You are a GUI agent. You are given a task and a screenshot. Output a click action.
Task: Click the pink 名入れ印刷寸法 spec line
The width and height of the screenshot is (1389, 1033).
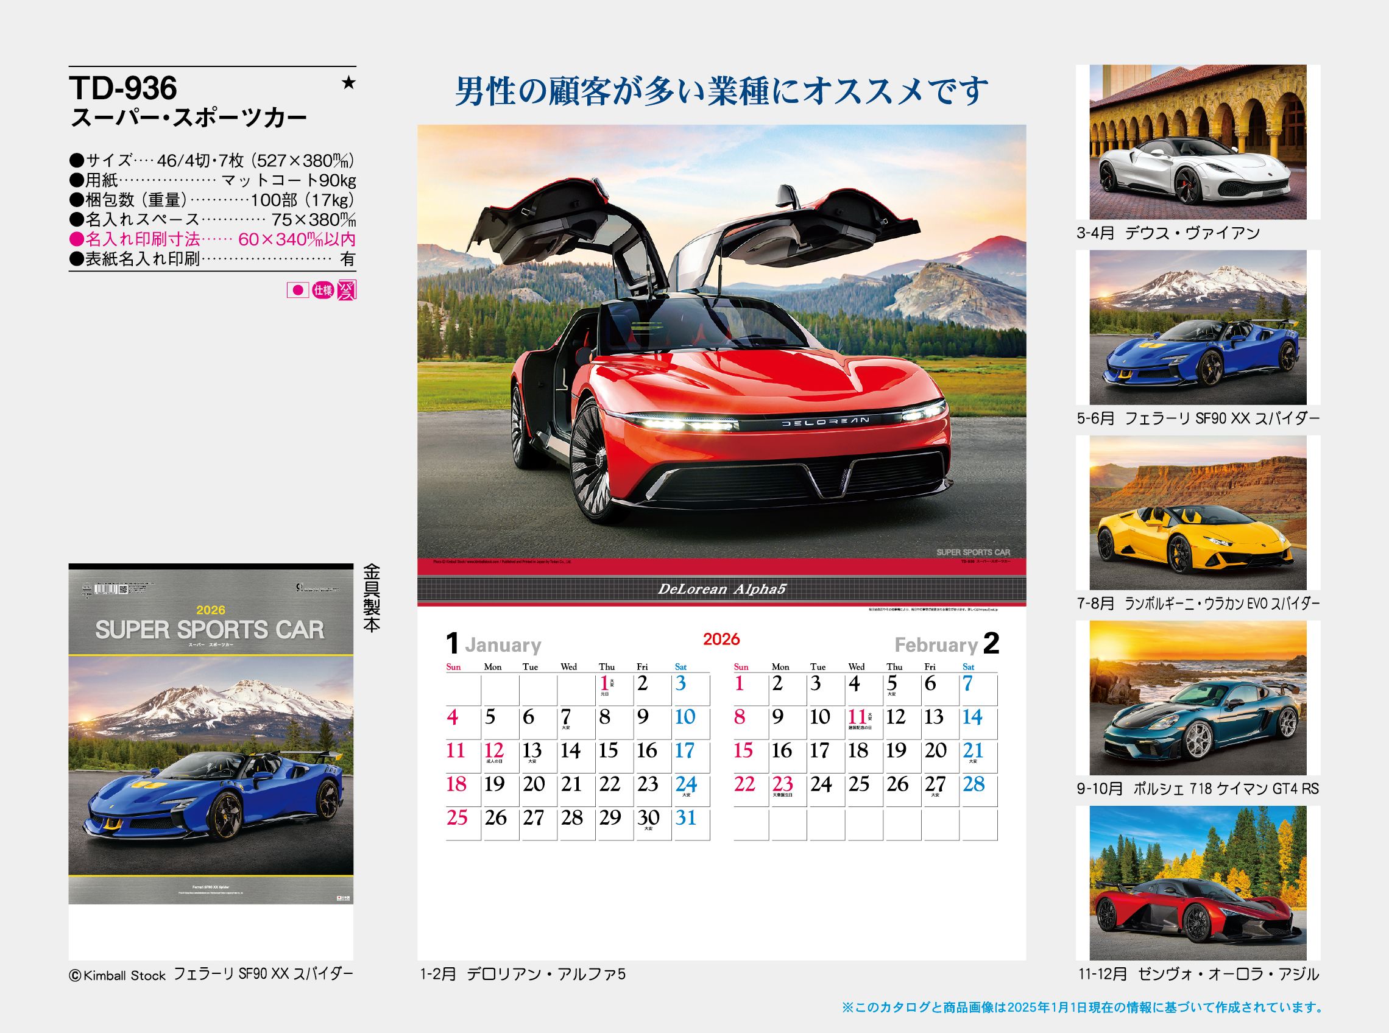[212, 239]
